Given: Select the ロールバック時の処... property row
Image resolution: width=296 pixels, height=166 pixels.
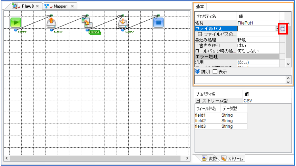Looking at the screenshot, I should (237, 51).
